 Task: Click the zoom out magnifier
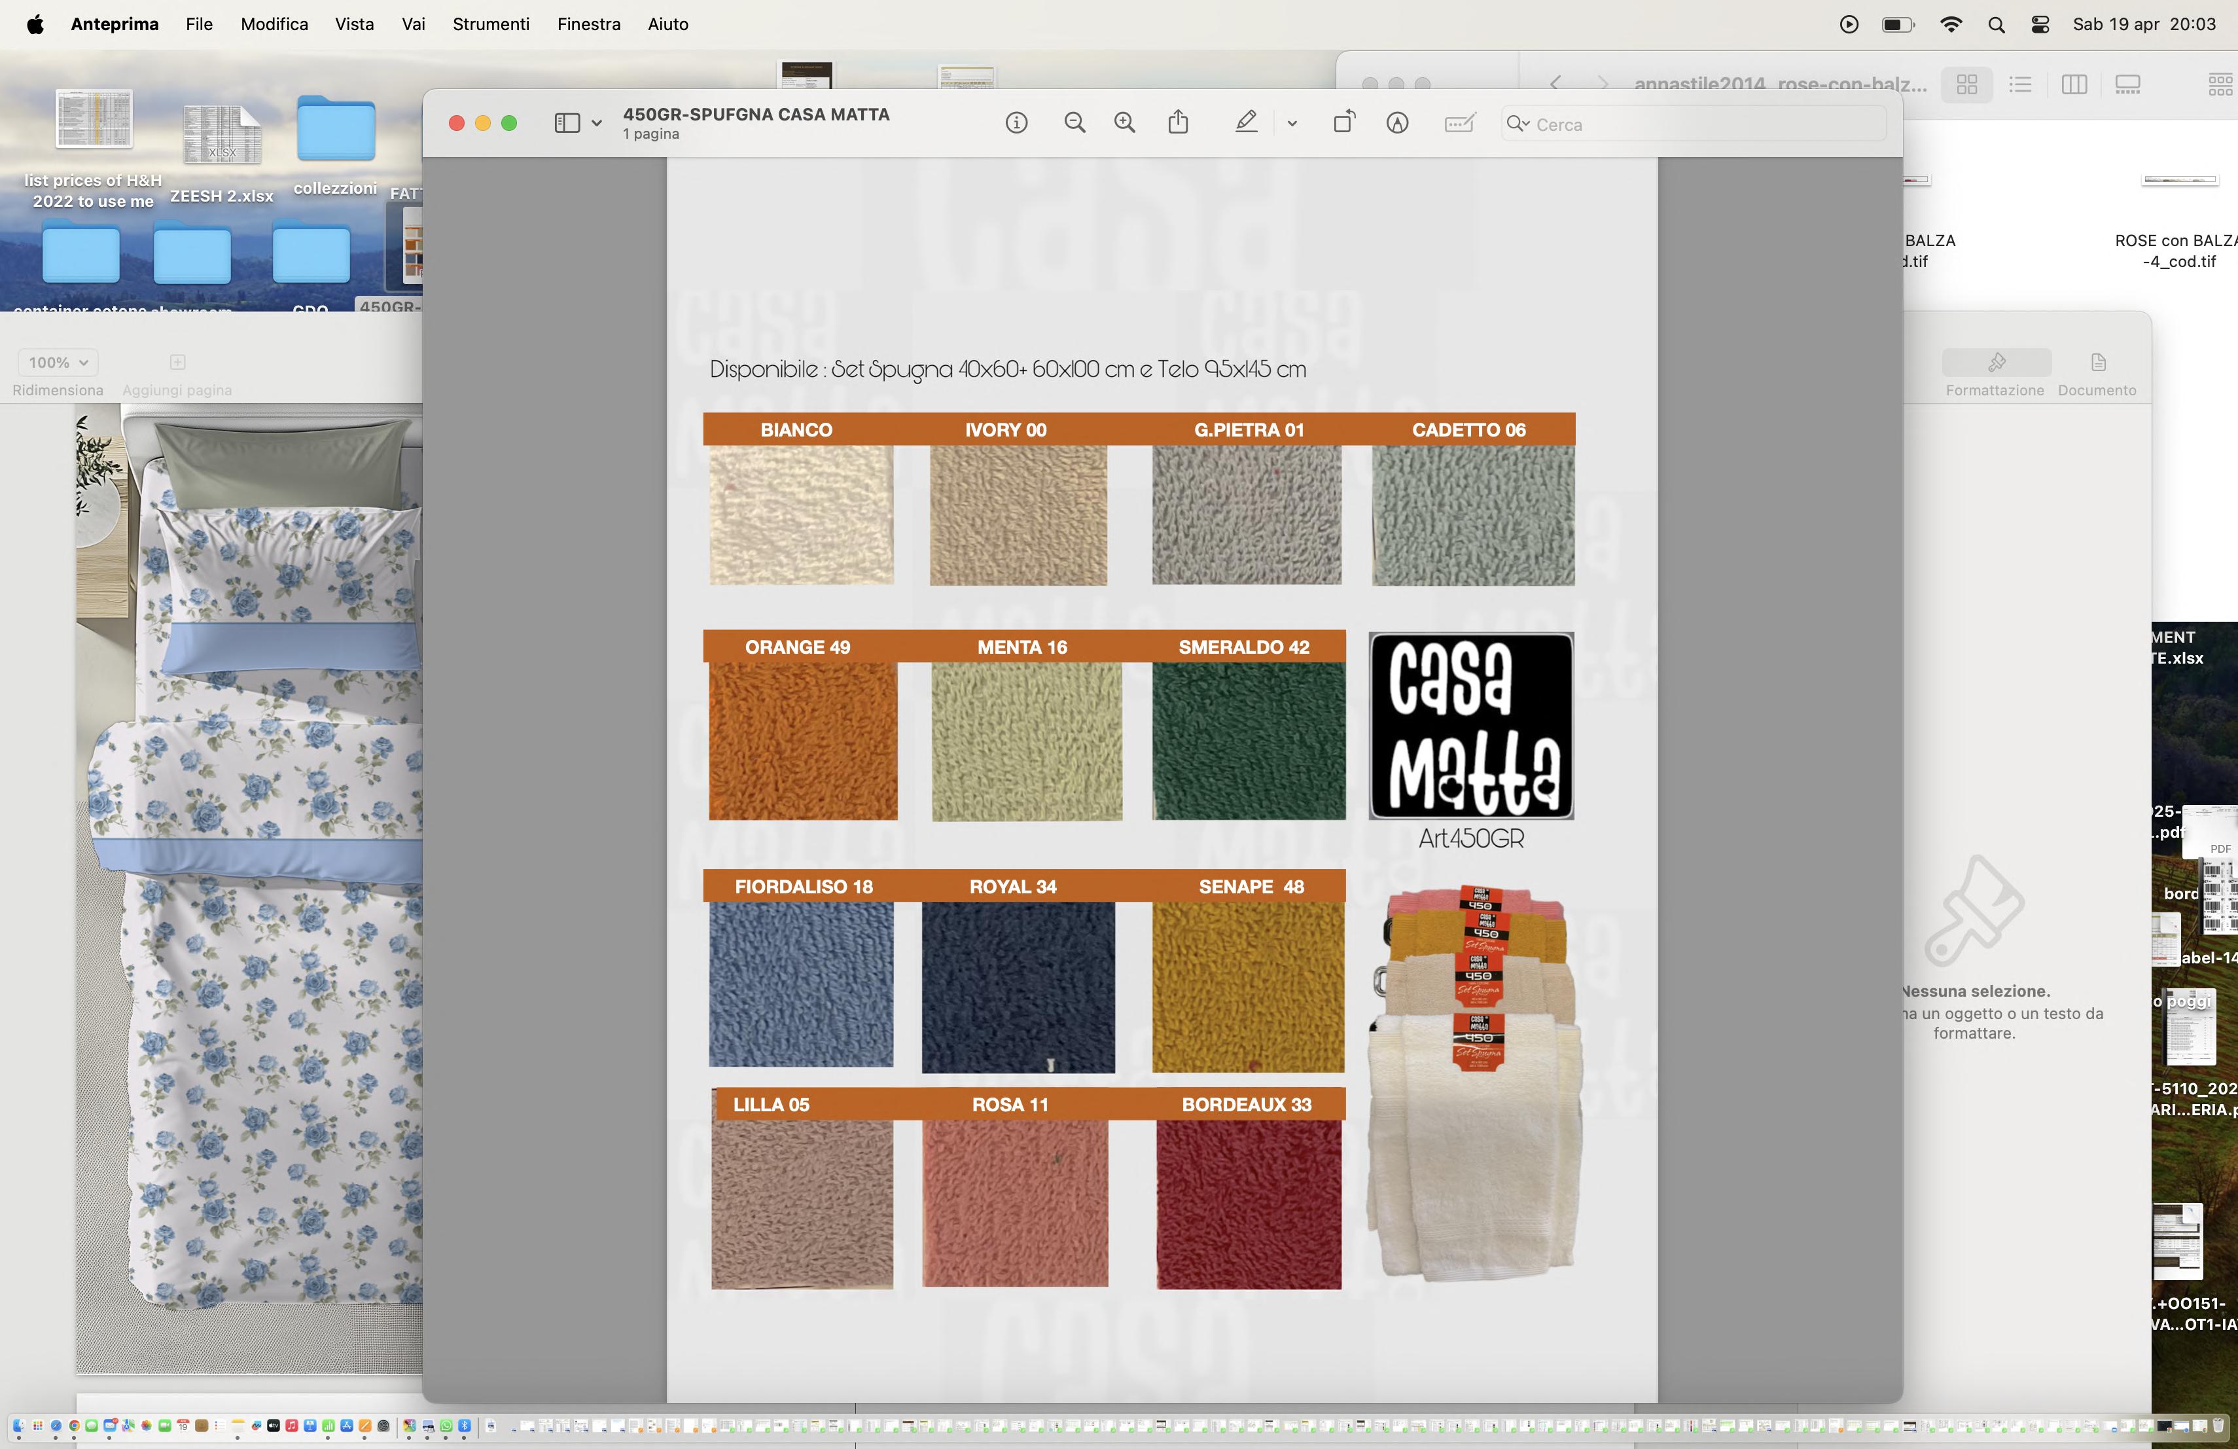1074,123
